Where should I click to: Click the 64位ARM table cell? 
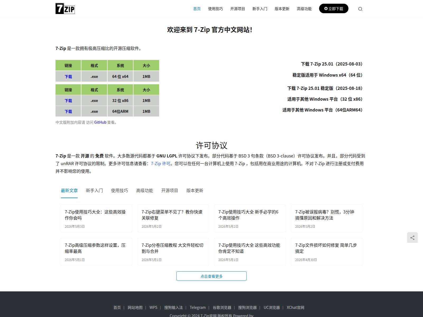(120, 111)
